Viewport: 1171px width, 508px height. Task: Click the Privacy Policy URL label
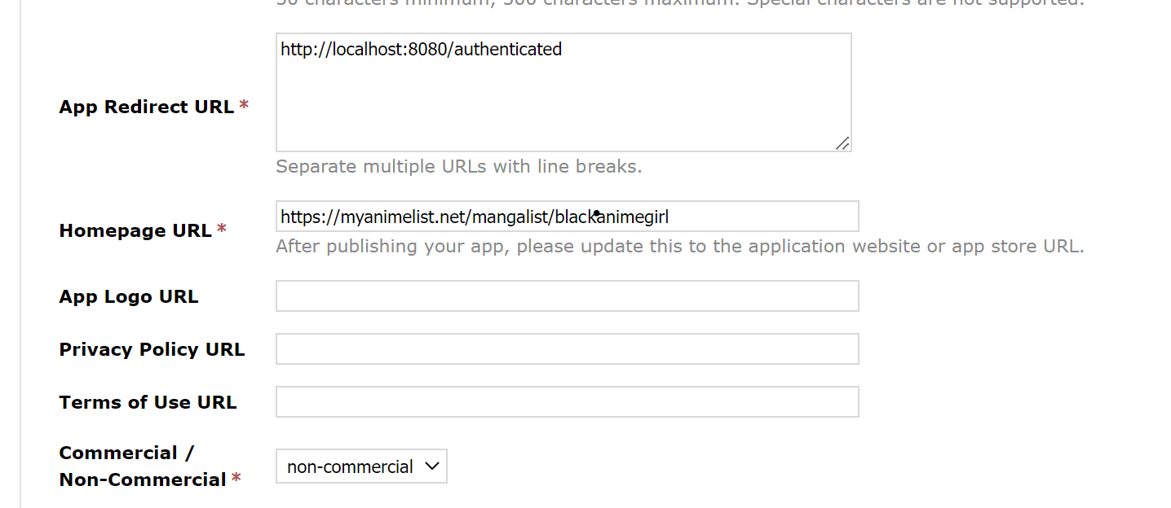point(152,349)
